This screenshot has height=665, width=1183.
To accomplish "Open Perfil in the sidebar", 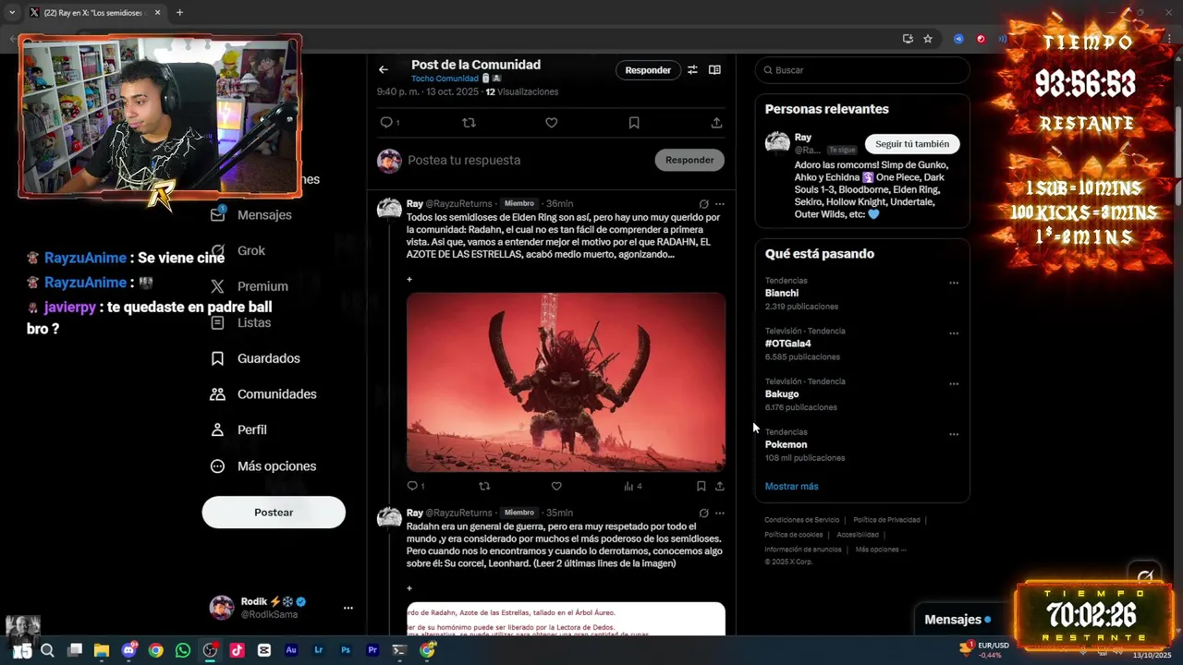I will tap(238, 429).
